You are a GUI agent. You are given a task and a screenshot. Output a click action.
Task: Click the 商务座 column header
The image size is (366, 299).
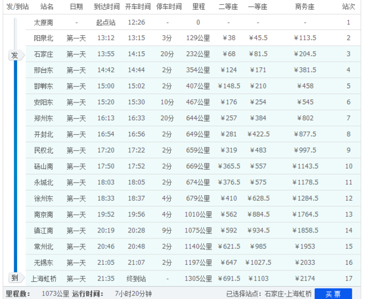click(304, 7)
